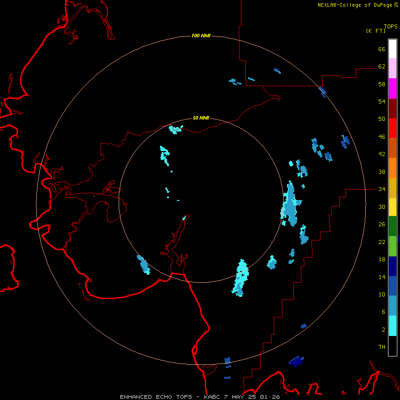400x400 pixels.
Task: Click the '26' scale value
Action: pos(382,224)
